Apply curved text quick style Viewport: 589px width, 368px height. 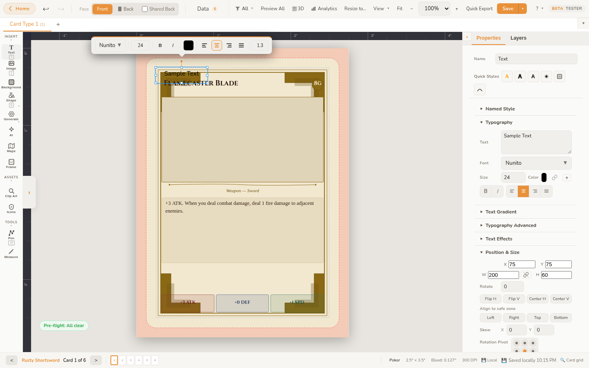(480, 90)
